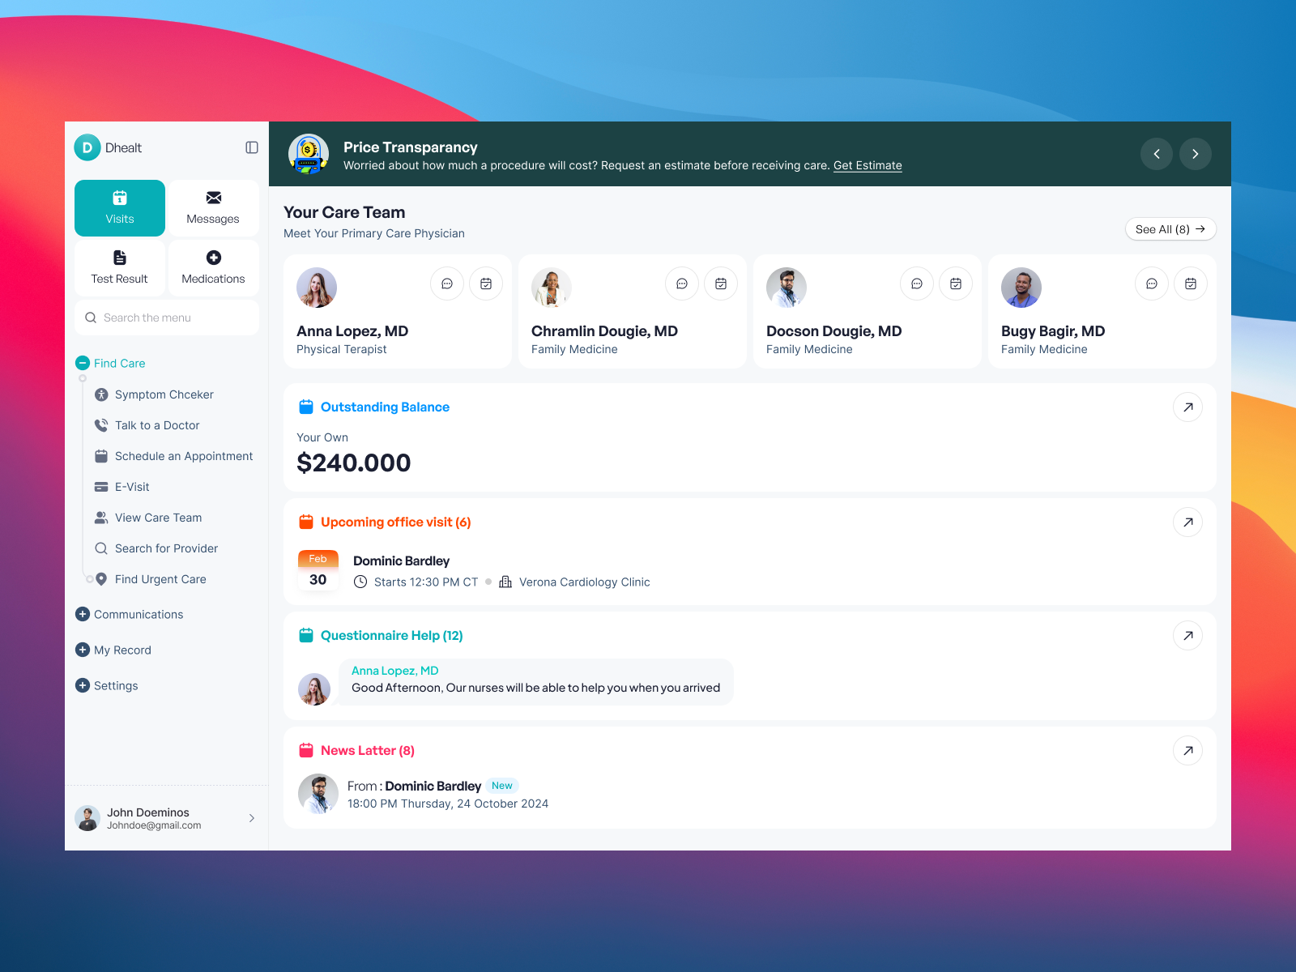Schedule with Bugy Bagir calendar icon

coord(1191,283)
